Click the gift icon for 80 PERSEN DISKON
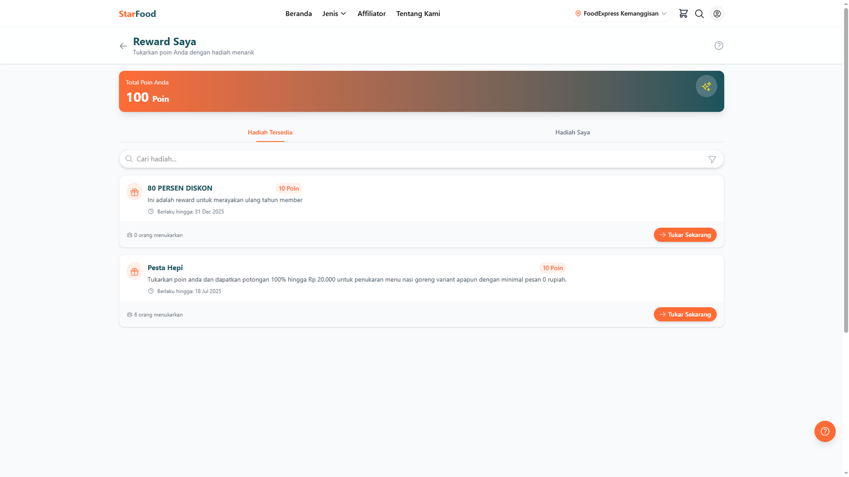The height and width of the screenshot is (477, 849). point(135,192)
